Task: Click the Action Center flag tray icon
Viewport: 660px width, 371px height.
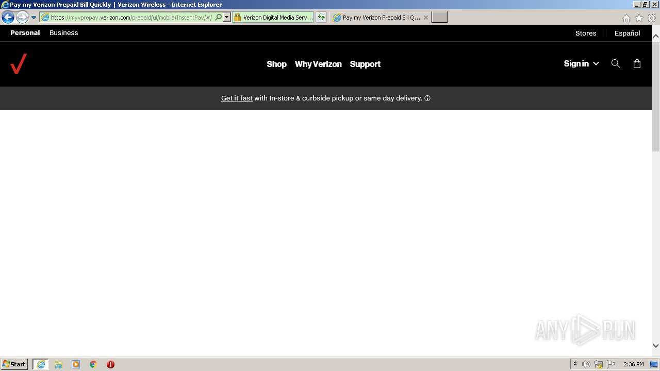Action: tap(611, 364)
